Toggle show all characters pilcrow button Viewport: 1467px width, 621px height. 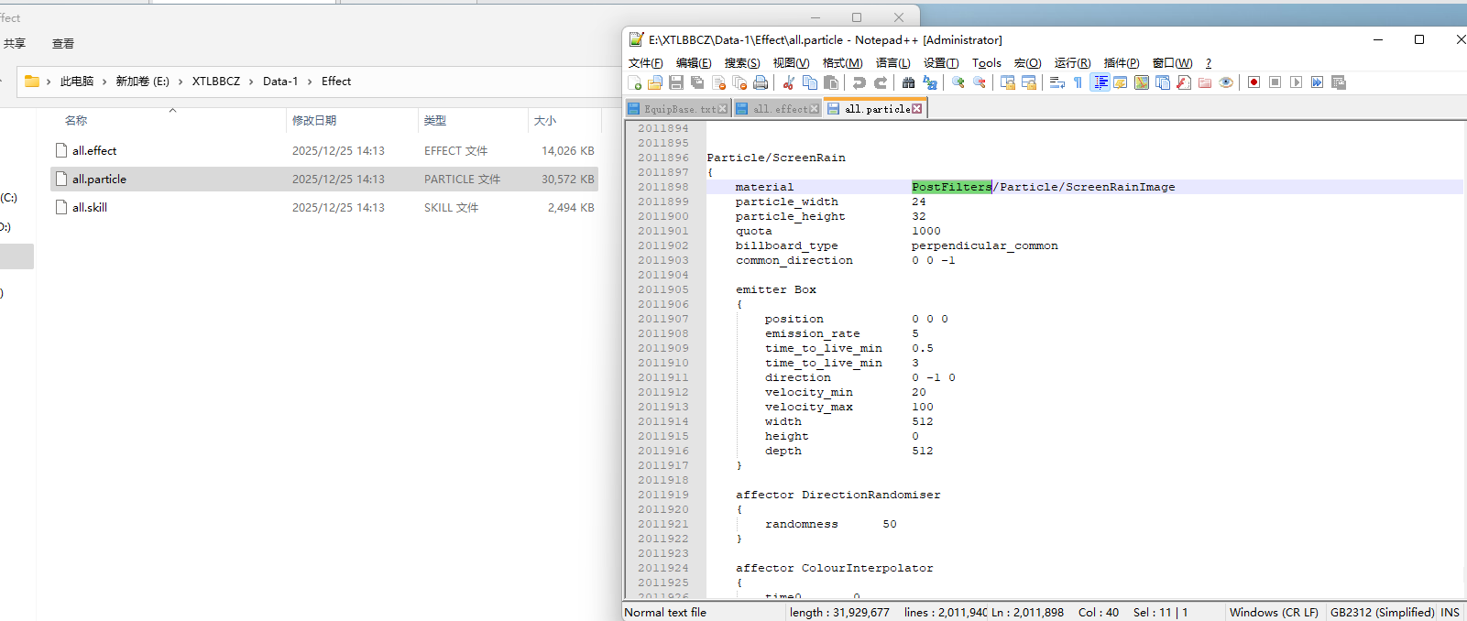(x=1078, y=82)
